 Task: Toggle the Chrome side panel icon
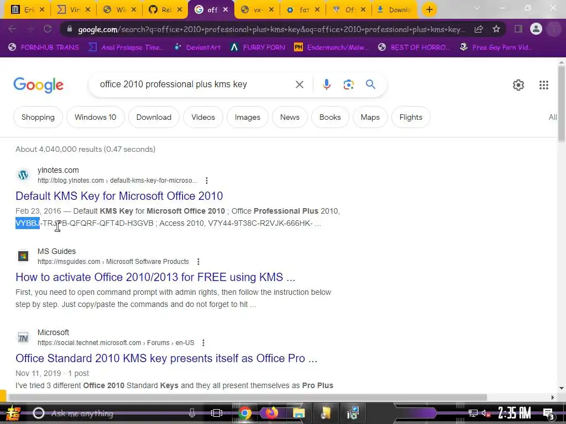(x=518, y=29)
